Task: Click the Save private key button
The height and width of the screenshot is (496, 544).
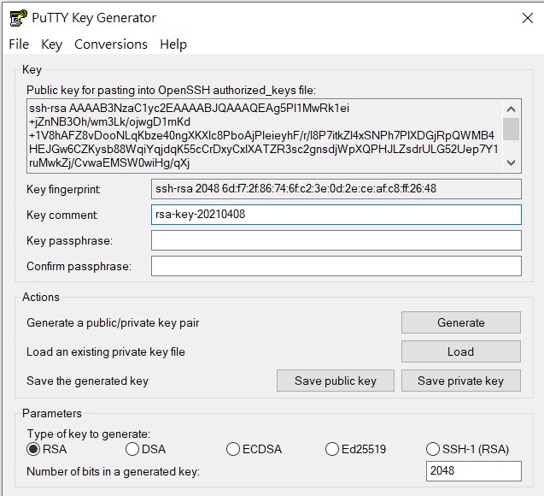Action: (461, 381)
